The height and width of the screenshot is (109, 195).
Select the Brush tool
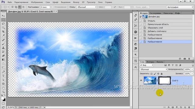pyautogui.click(x=3, y=44)
